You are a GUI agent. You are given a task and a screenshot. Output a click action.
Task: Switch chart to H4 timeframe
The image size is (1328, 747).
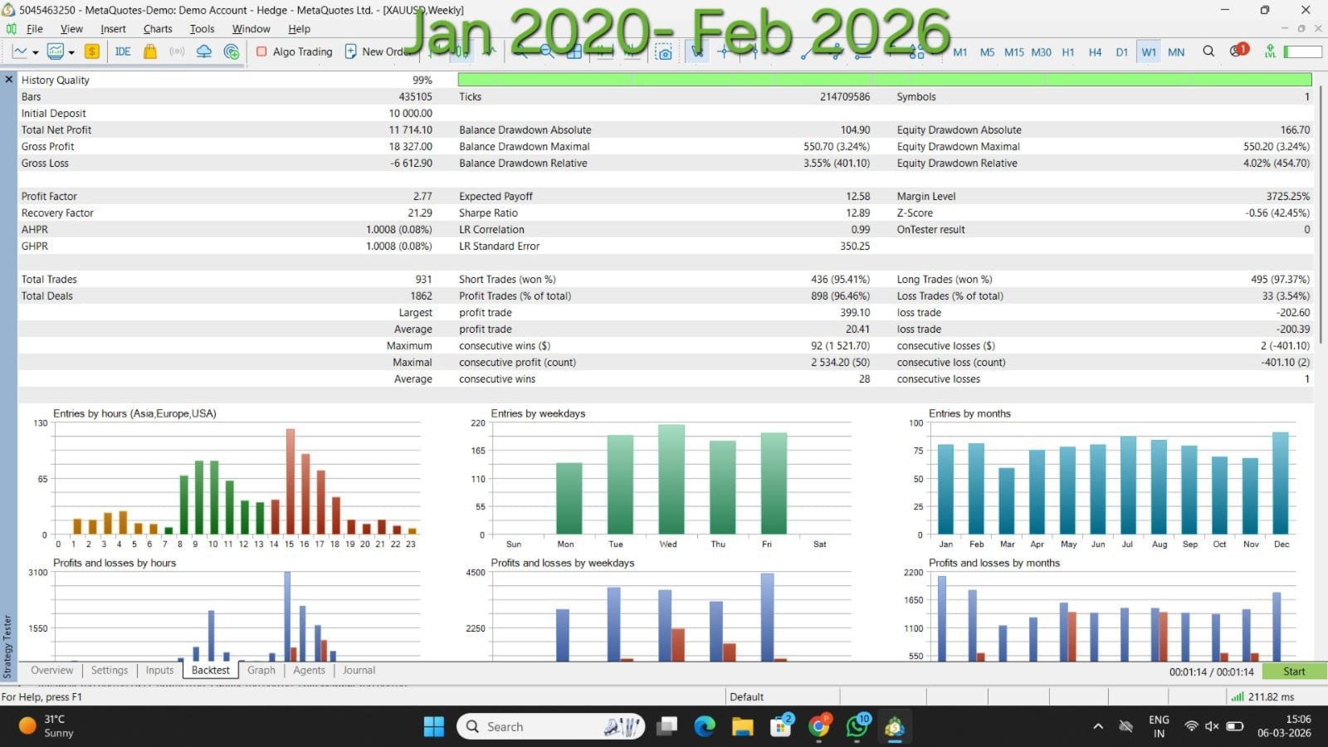tap(1095, 51)
